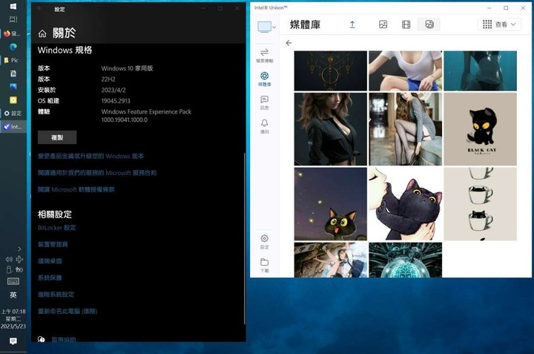
Task: Open the Action Center notification icon
Action: (x=13, y=341)
